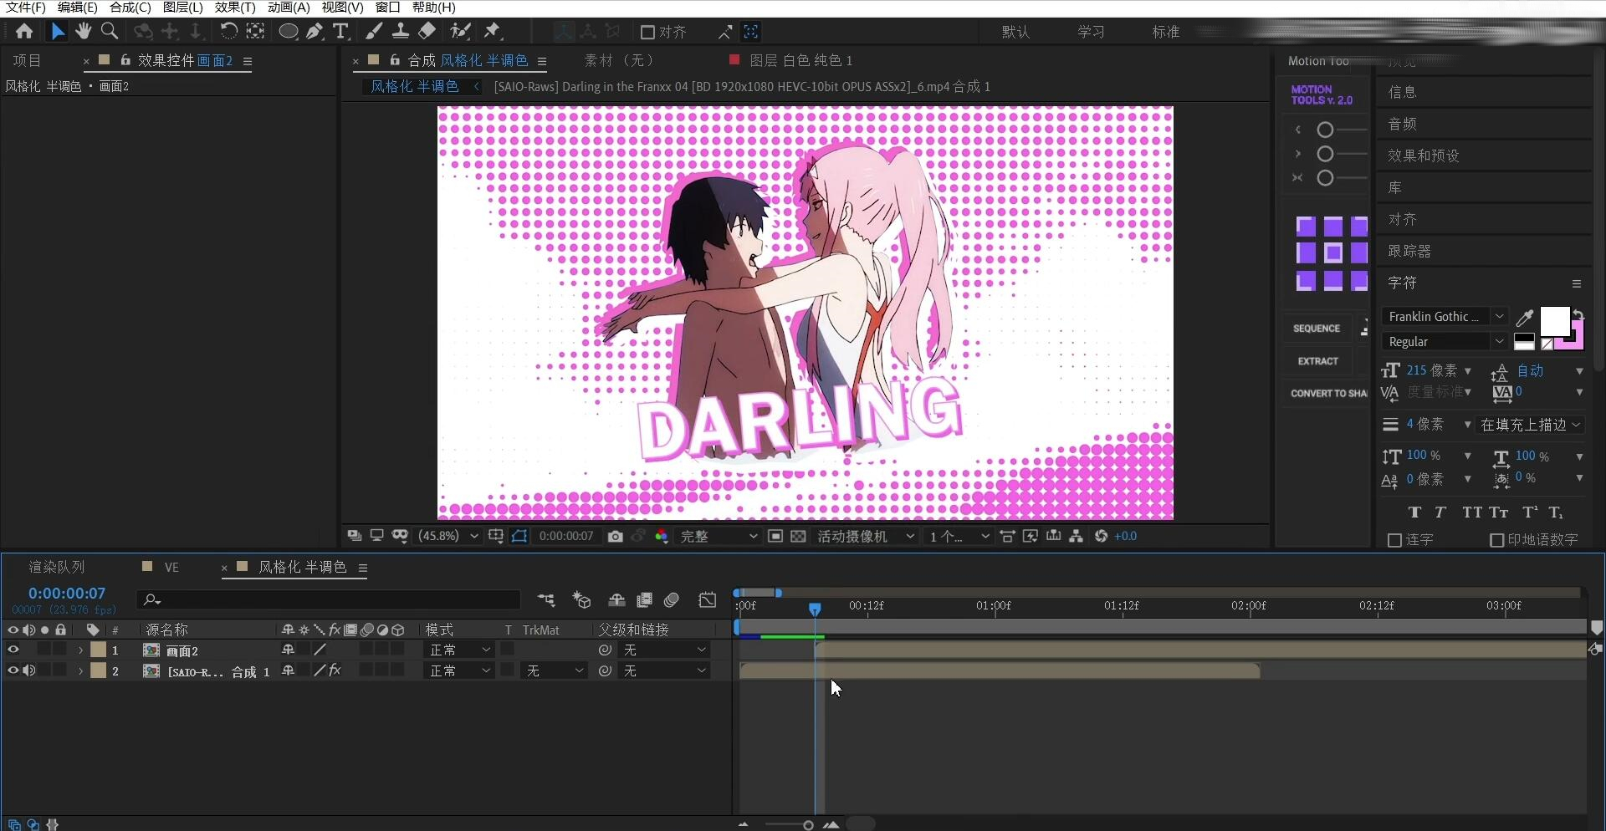This screenshot has width=1606, height=831.
Task: Toggle All Caps TT button
Action: click(x=1472, y=512)
